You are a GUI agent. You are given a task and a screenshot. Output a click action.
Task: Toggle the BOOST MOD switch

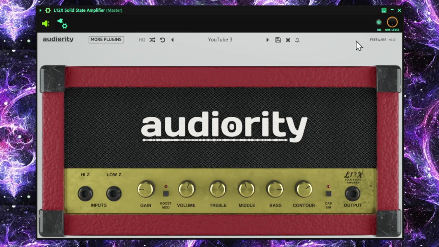point(166,193)
